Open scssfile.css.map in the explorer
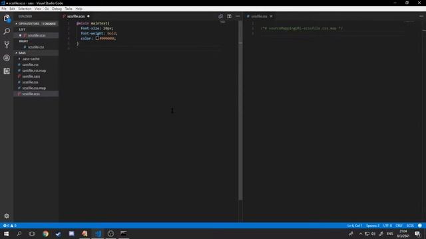Screen dimensions: 426x239 [34, 88]
